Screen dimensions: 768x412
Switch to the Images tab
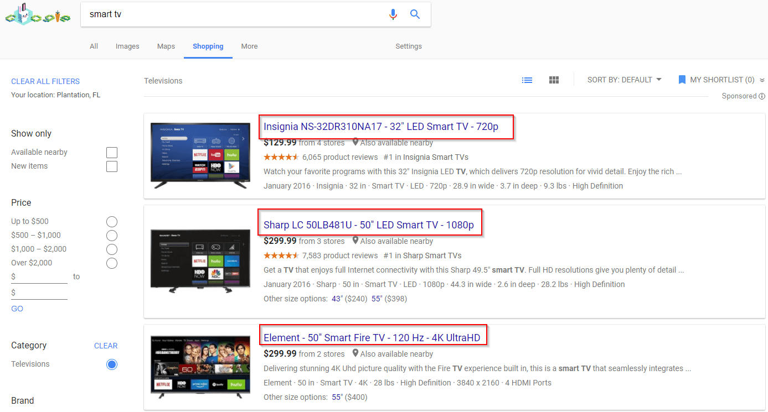tap(127, 46)
